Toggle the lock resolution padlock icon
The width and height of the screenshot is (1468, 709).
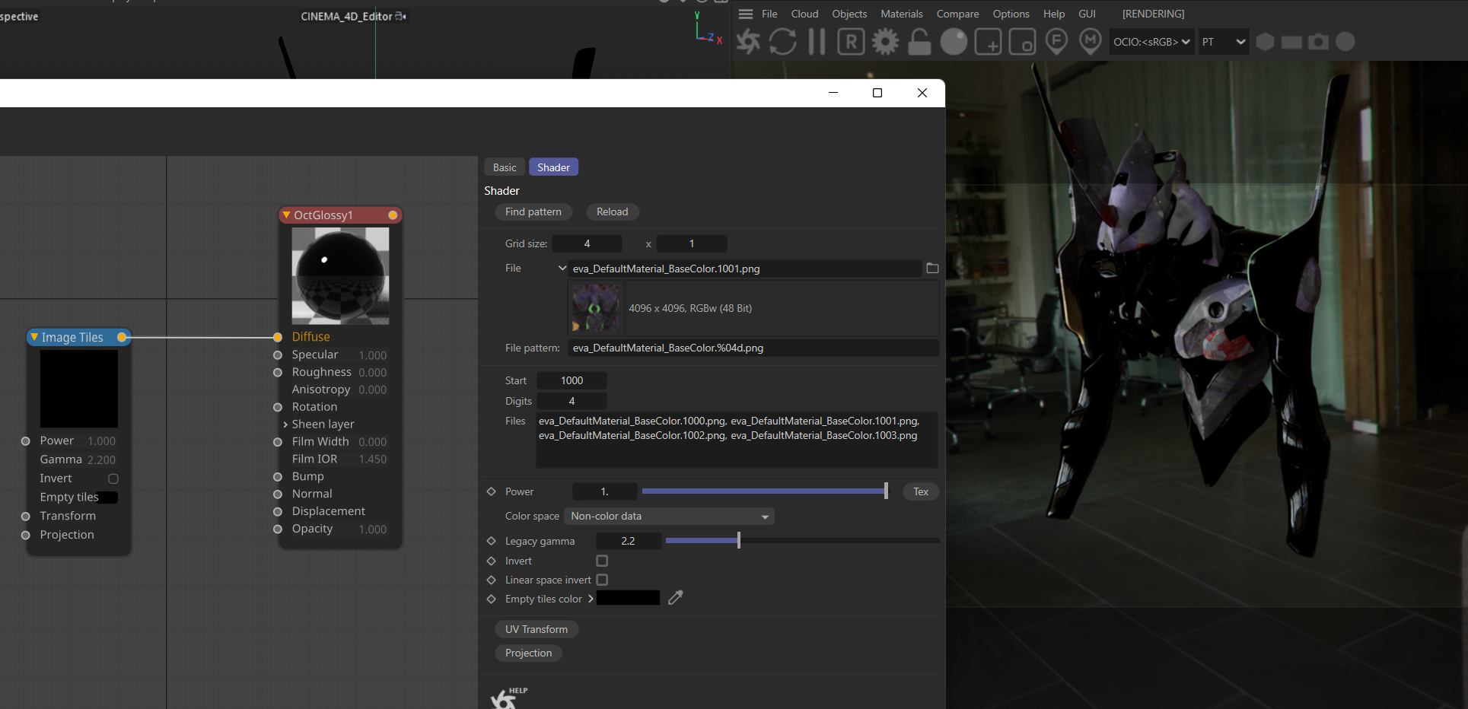(x=919, y=42)
